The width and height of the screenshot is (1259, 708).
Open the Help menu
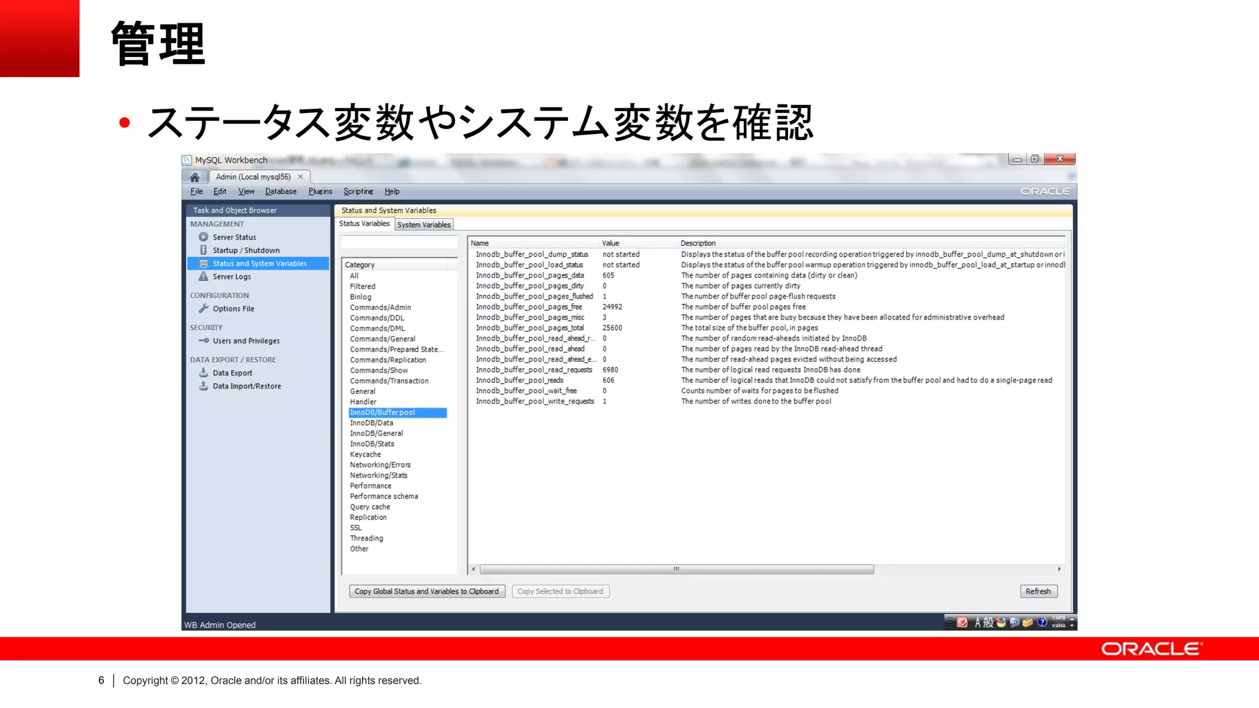[x=392, y=191]
